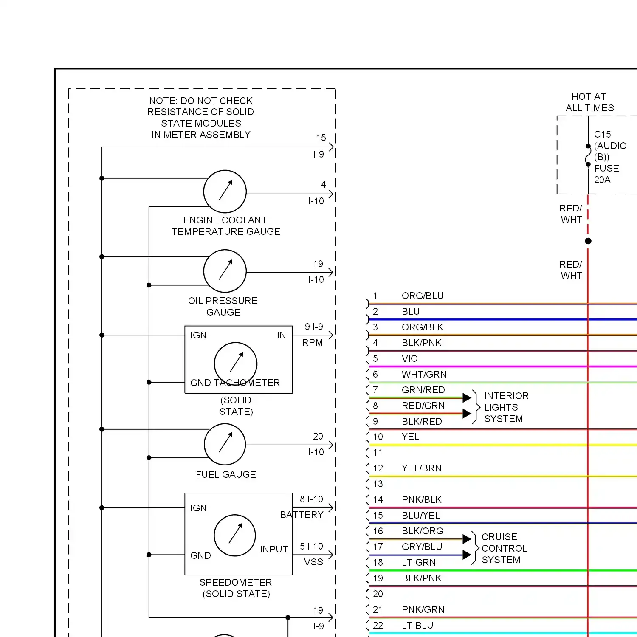Click the arrowhead on the GRY/BLU wire
This screenshot has width=637, height=637.
pos(467,555)
